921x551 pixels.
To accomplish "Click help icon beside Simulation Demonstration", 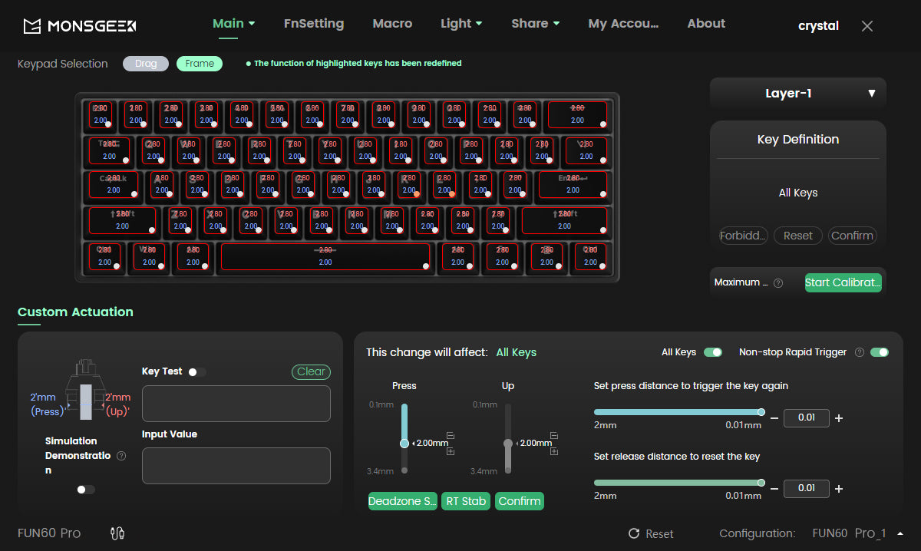I will 120,455.
